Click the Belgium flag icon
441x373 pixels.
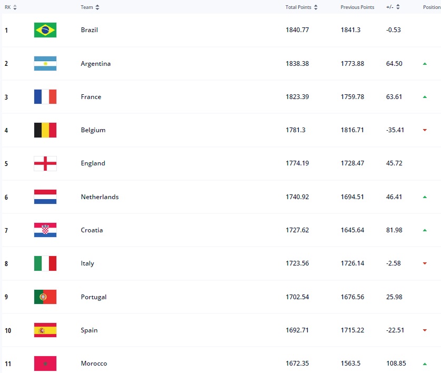(x=45, y=130)
